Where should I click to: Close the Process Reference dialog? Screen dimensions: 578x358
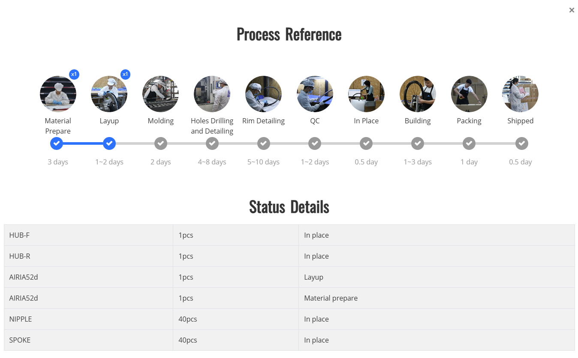point(572,10)
